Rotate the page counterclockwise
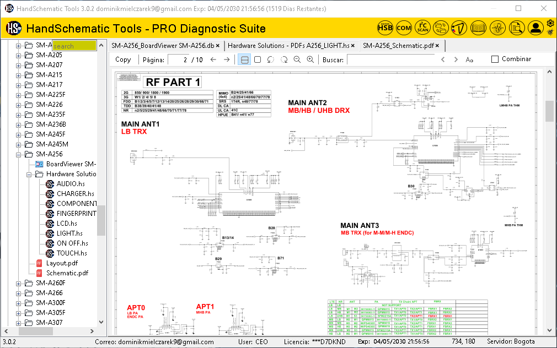 pos(271,59)
